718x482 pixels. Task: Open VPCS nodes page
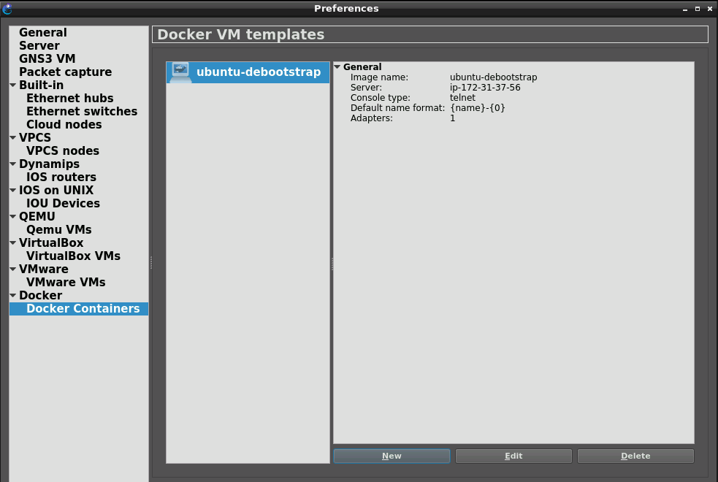pyautogui.click(x=63, y=150)
